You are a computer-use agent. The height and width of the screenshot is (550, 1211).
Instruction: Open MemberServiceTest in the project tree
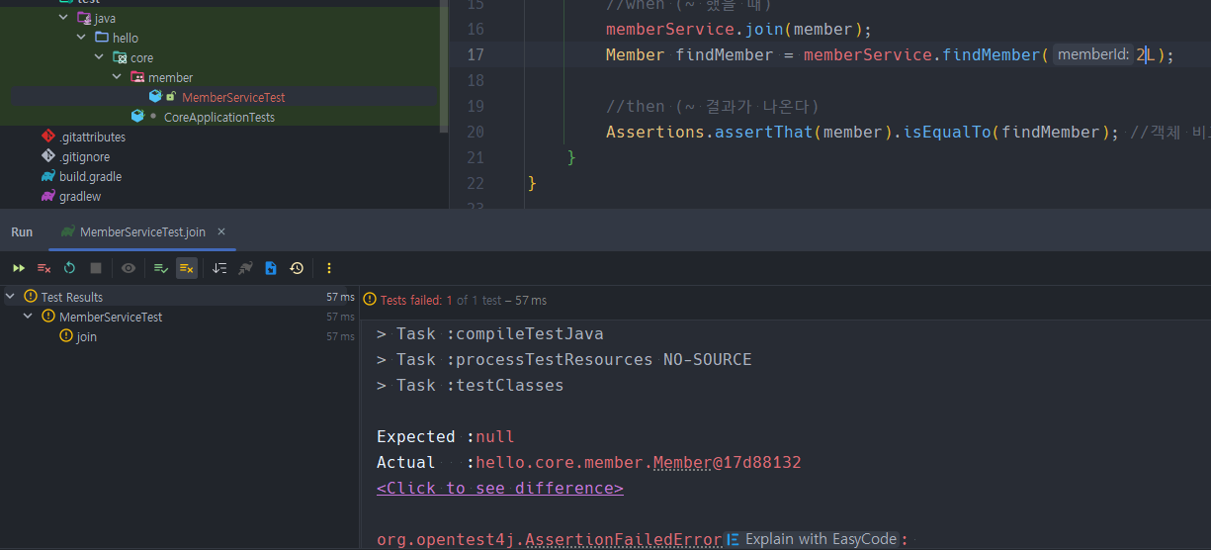[x=233, y=97]
